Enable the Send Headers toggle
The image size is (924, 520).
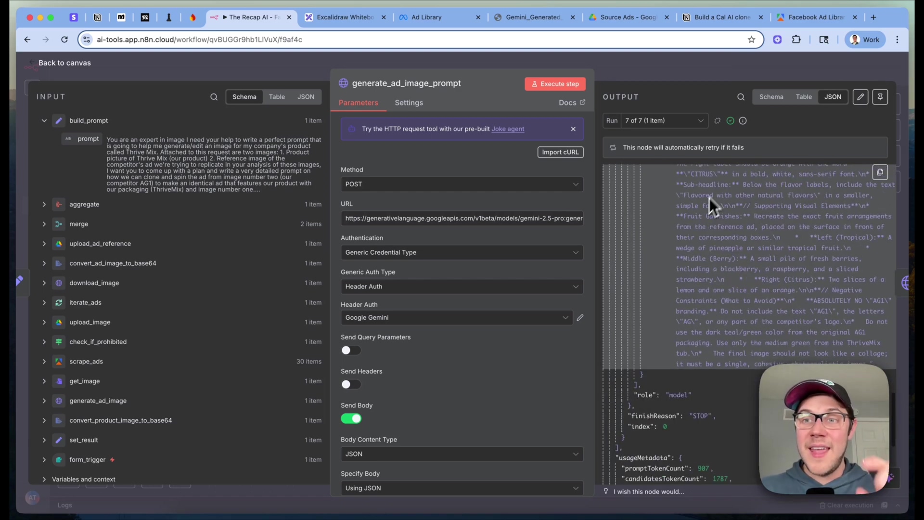coord(351,385)
